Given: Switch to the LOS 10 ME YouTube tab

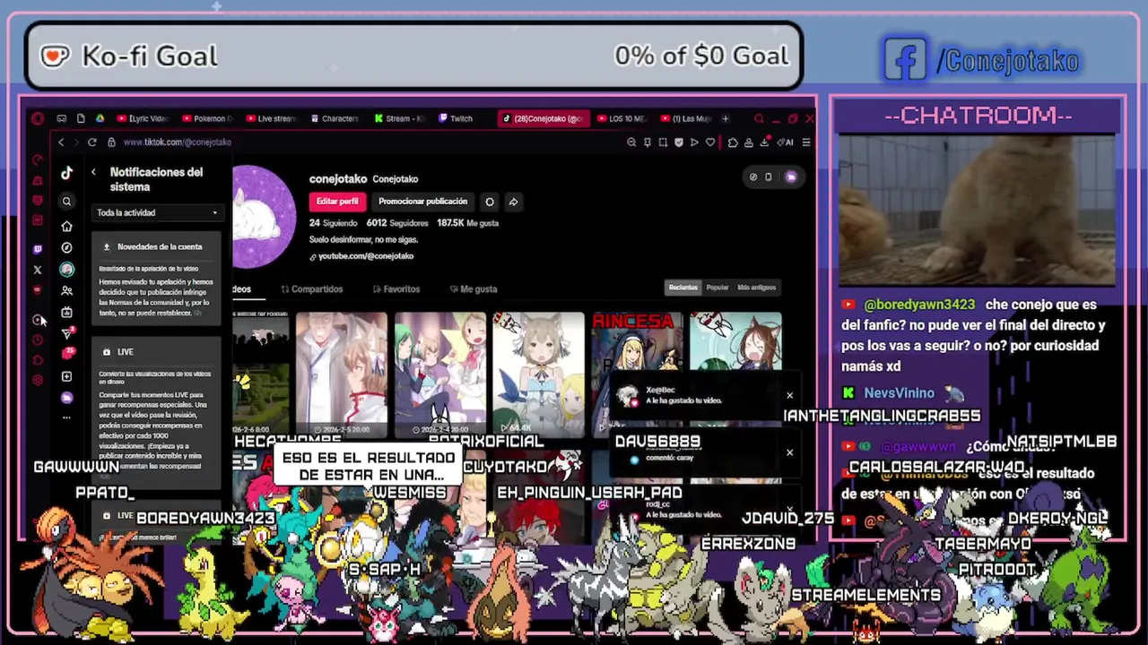Looking at the screenshot, I should tap(621, 118).
